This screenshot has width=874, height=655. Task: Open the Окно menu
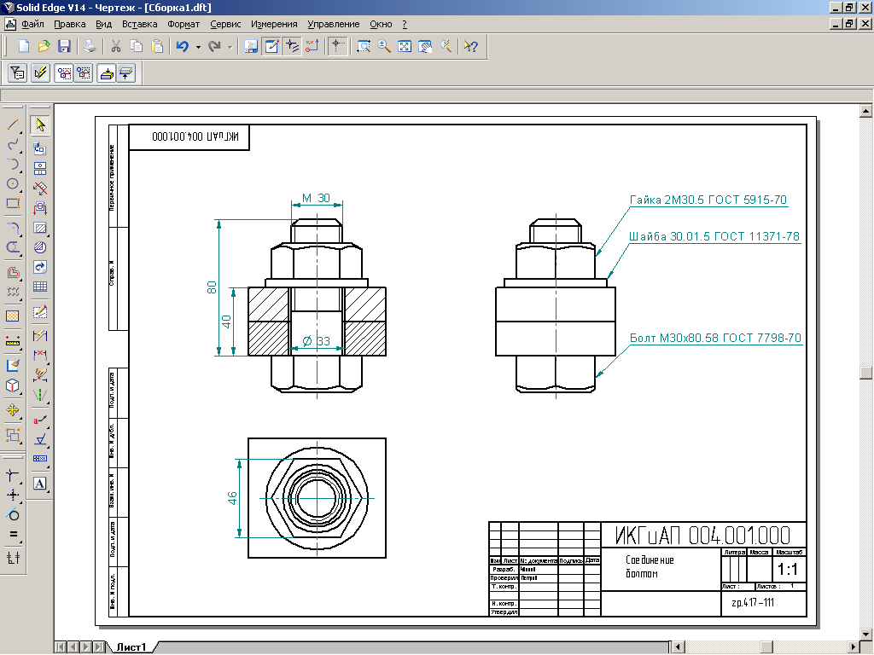point(381,24)
